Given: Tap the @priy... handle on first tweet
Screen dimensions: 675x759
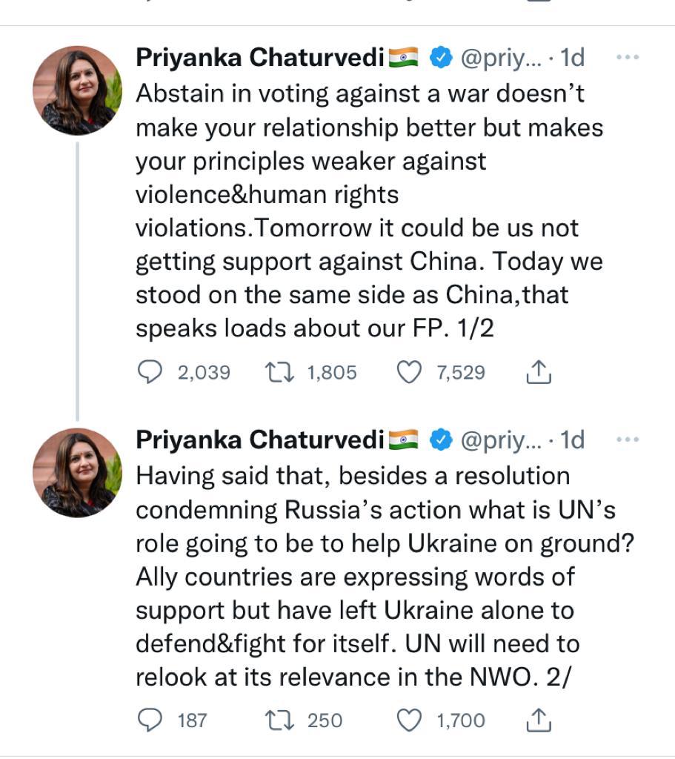Looking at the screenshot, I should tap(502, 58).
